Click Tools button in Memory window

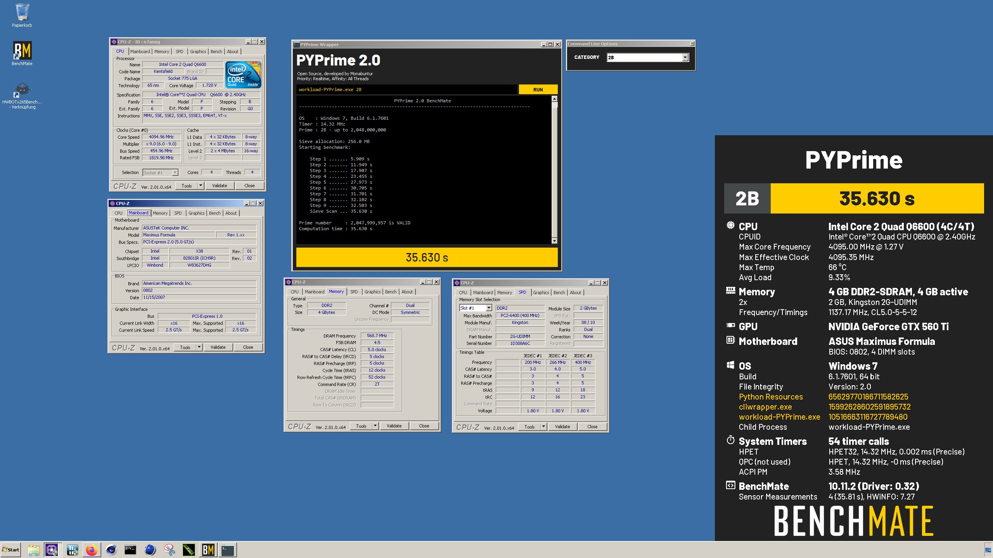point(361,426)
